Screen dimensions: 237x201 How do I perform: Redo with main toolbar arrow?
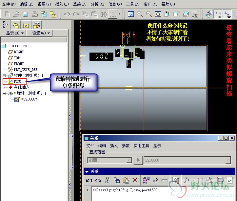tap(76, 14)
